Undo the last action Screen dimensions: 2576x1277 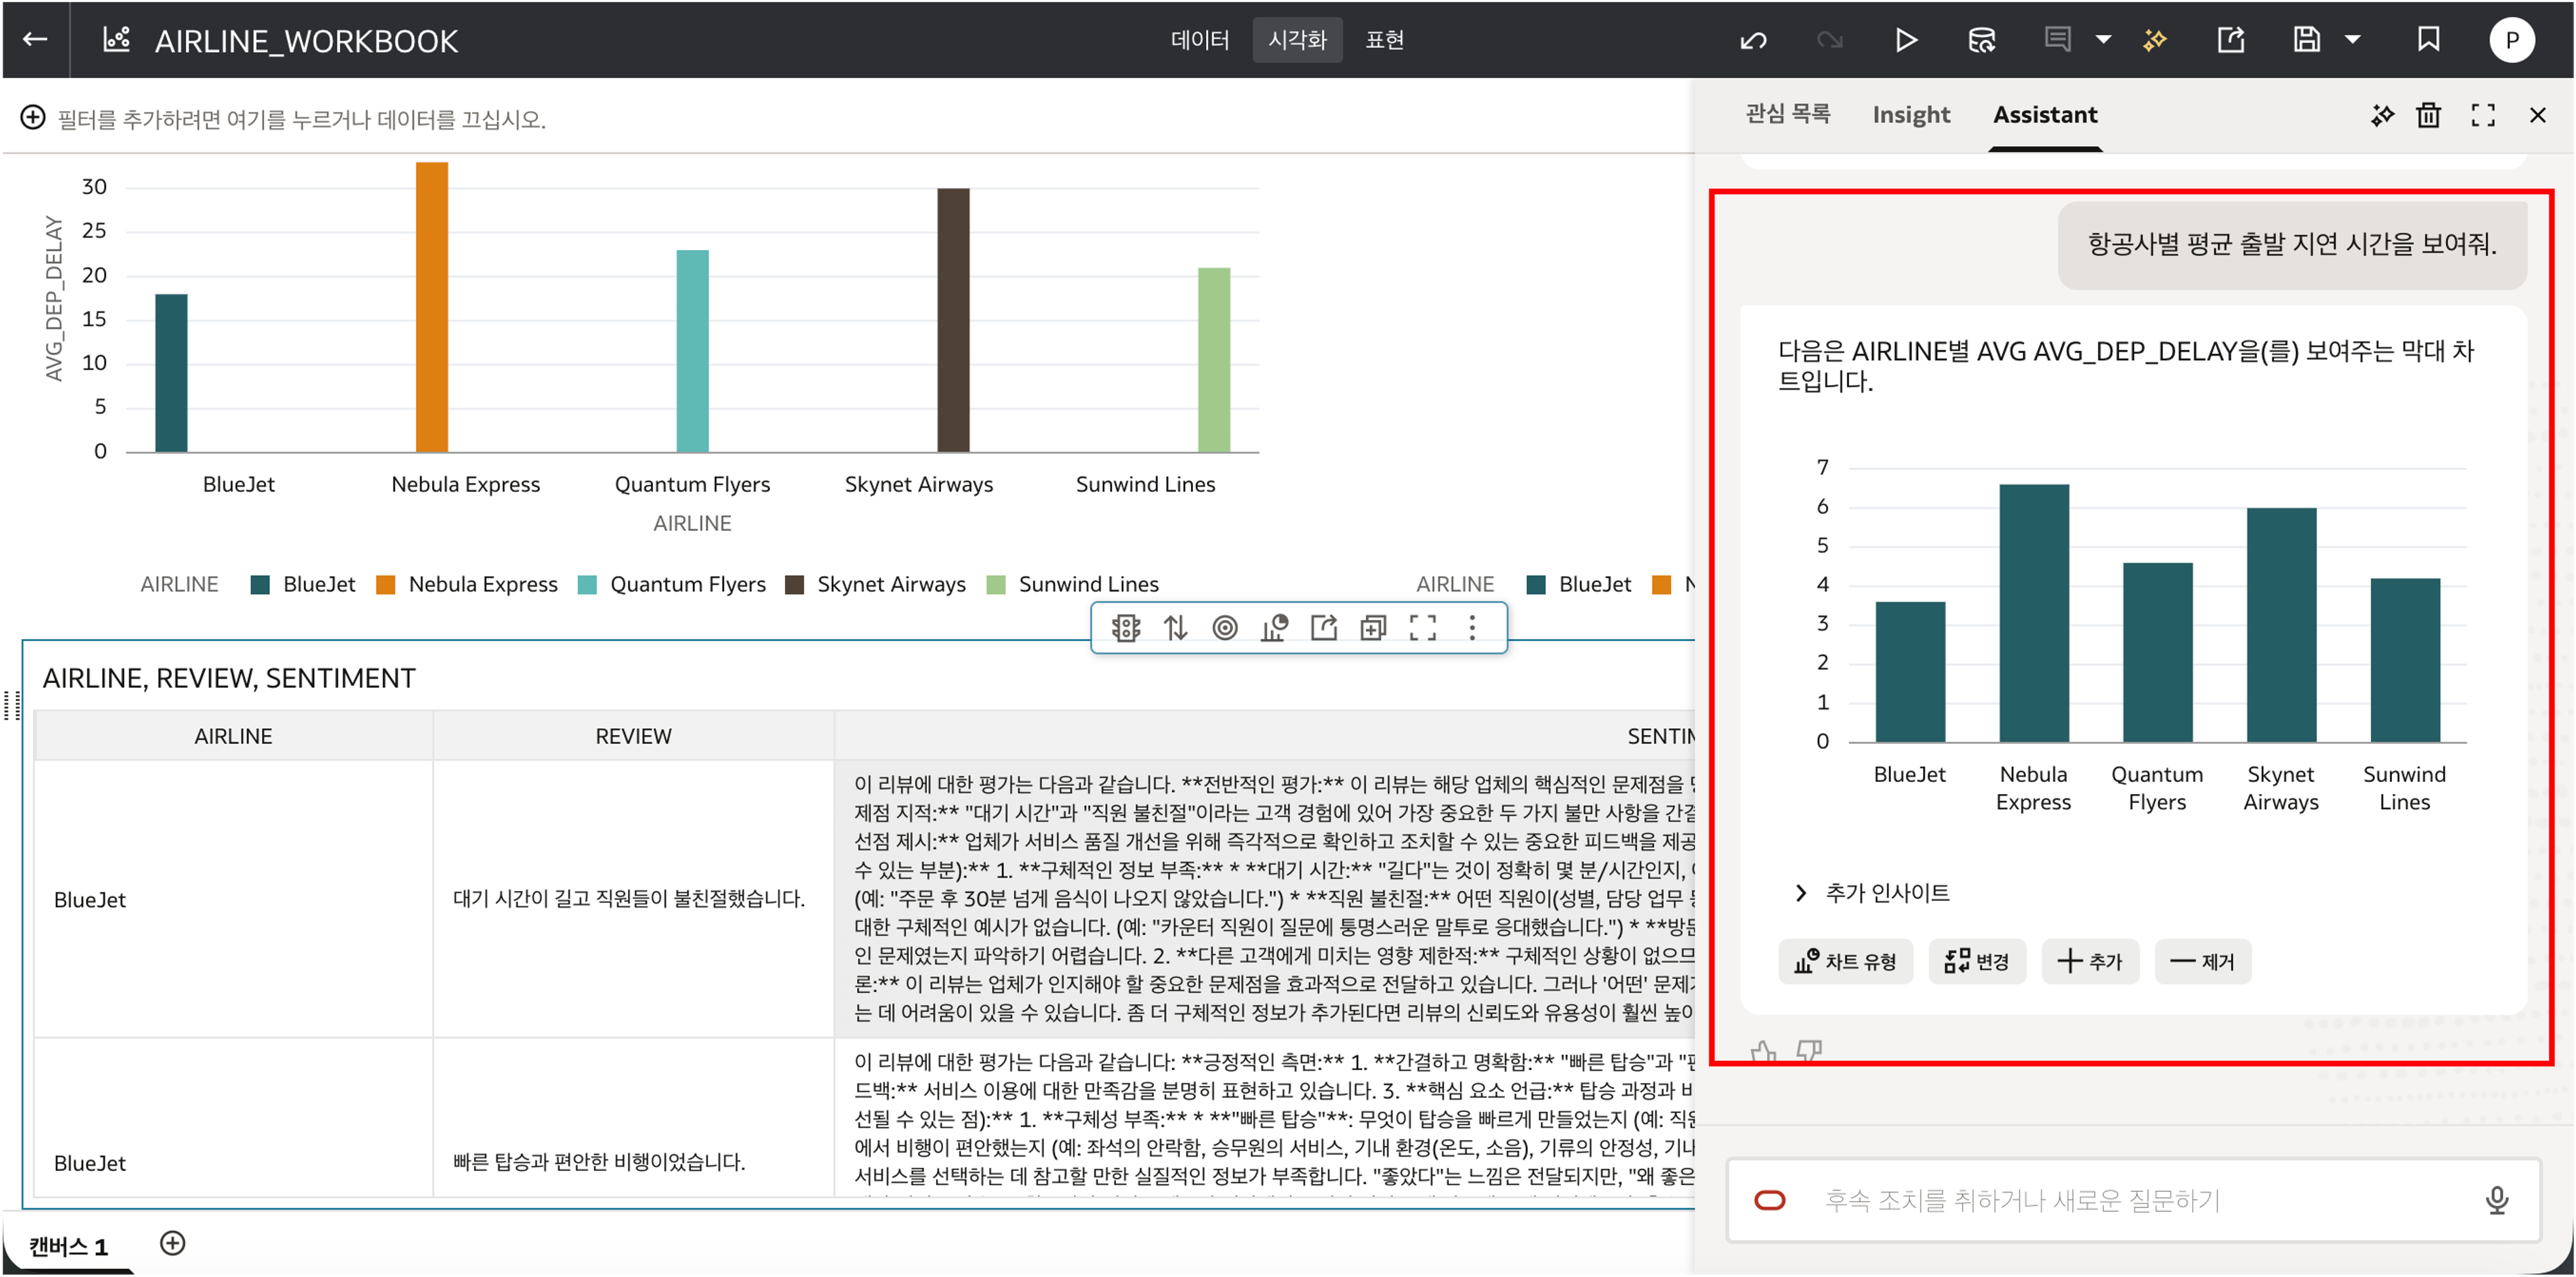1753,40
